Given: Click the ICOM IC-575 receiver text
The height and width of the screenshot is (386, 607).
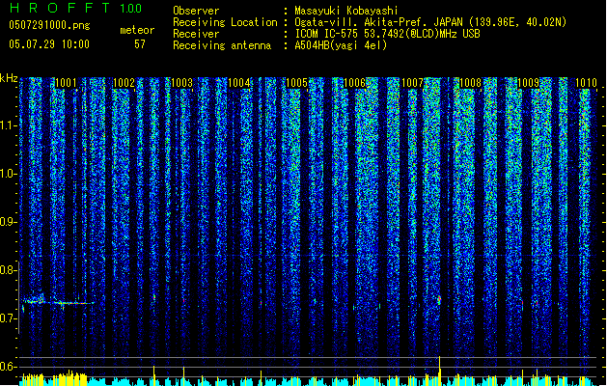Looking at the screenshot, I should point(387,34).
